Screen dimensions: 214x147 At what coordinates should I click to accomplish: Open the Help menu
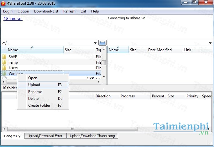(95, 11)
